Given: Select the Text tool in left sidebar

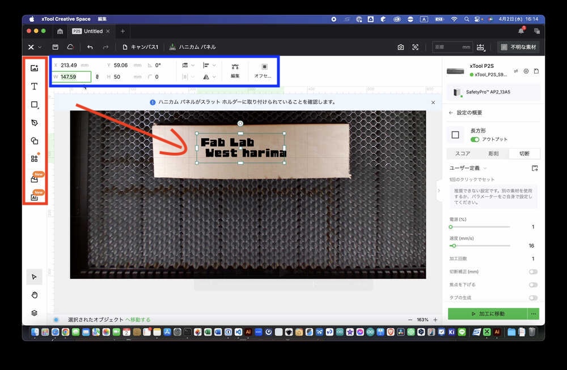Looking at the screenshot, I should pos(35,87).
